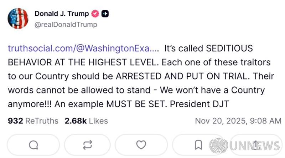
Task: Click the red verified checkmark badge
Action: click(x=95, y=14)
